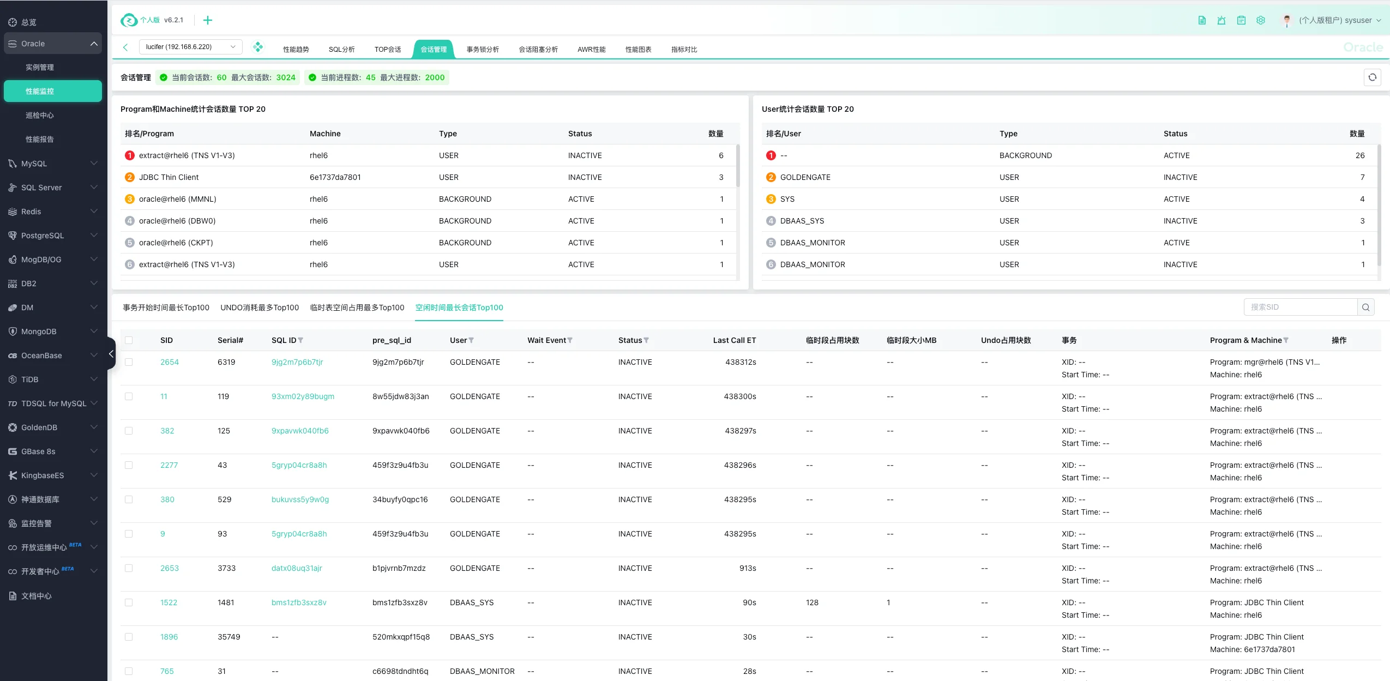Check the checkbox for SID 2654 row
Screen dimensions: 1390x681
coord(129,362)
